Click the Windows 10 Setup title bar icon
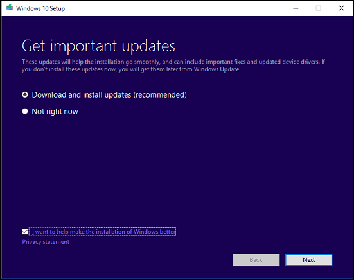Image resolution: width=354 pixels, height=280 pixels. pos(10,8)
